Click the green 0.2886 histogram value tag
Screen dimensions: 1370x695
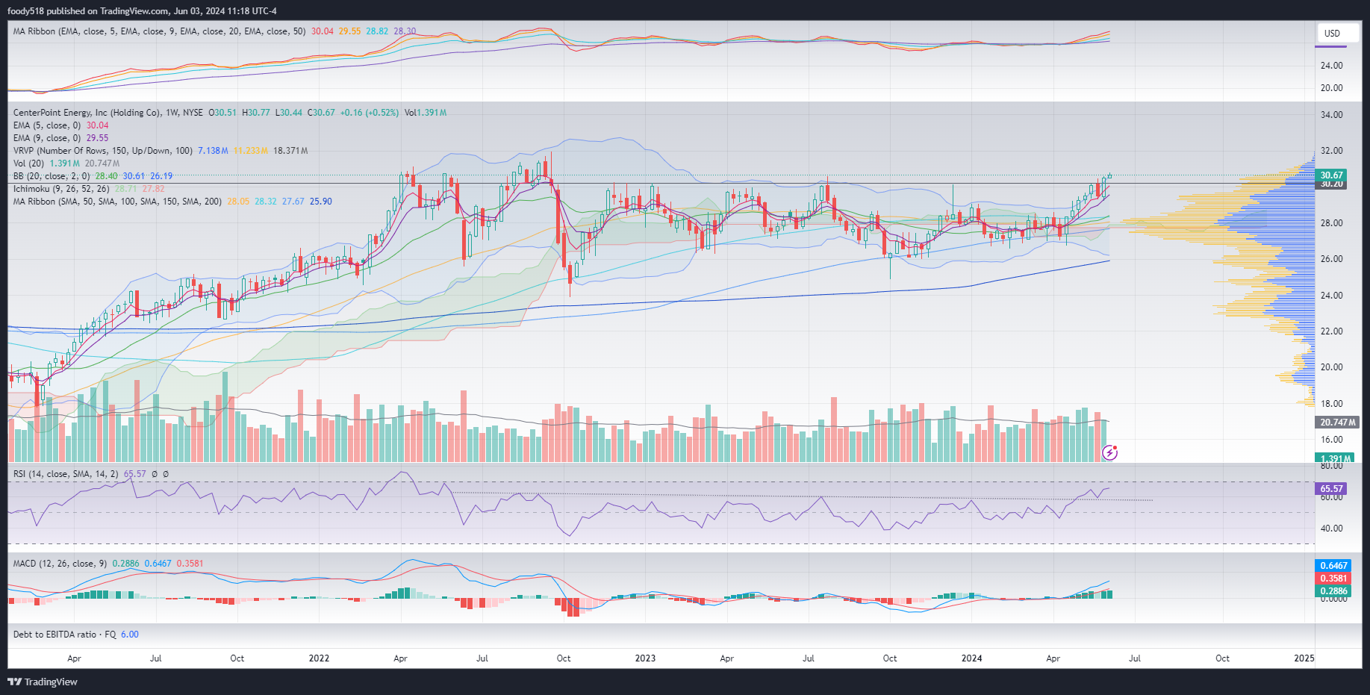1333,591
